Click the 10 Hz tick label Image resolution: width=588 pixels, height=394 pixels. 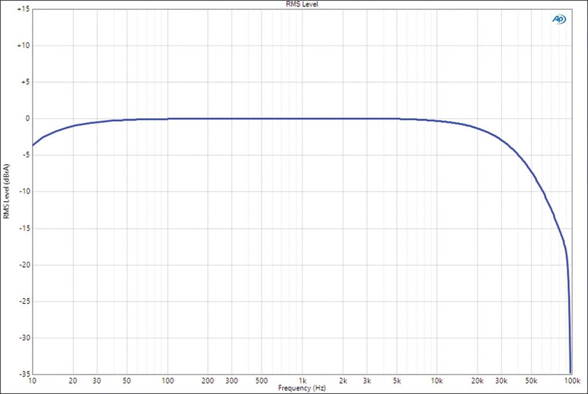[x=32, y=381]
